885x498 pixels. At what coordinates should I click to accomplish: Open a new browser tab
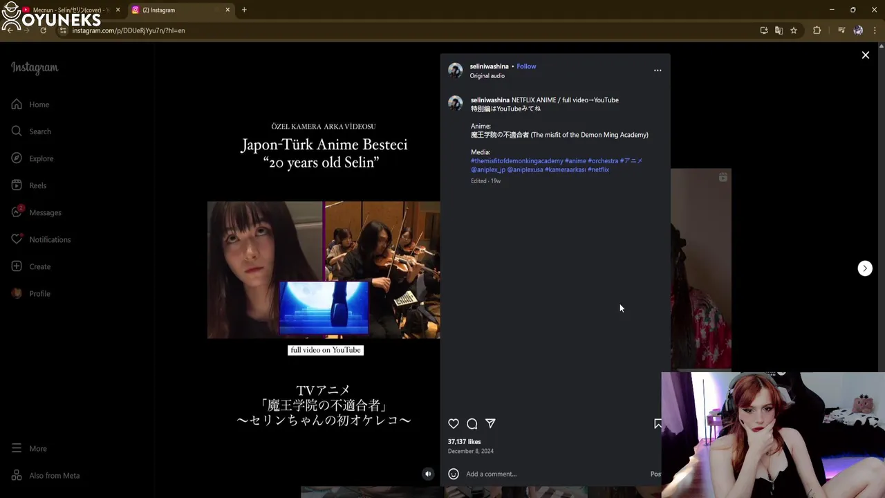coord(244,10)
